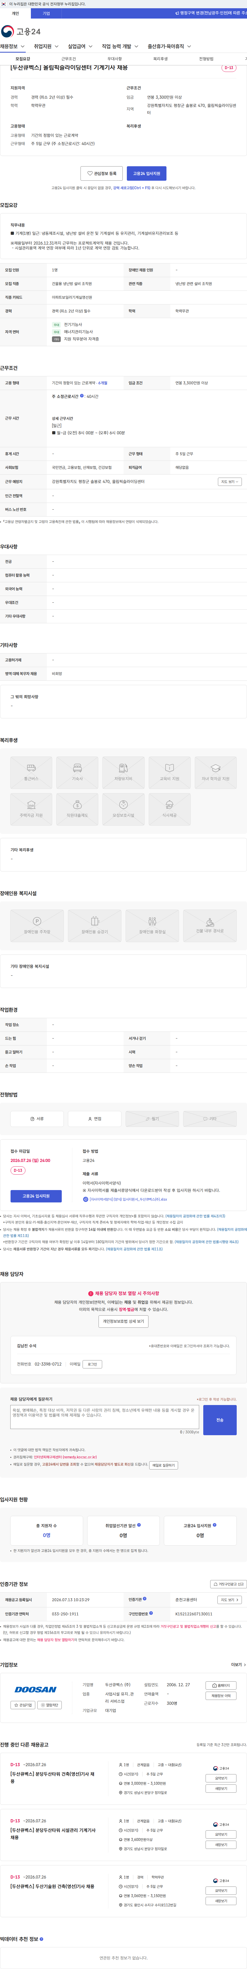Click 살펴보기 for first related posting
The image size is (247, 1969).
(221, 1778)
